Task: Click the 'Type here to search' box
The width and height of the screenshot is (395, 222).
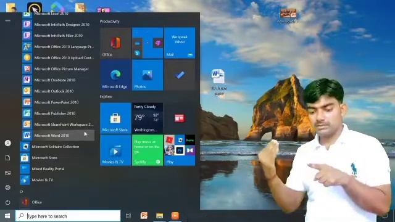Action: pyautogui.click(x=68, y=216)
